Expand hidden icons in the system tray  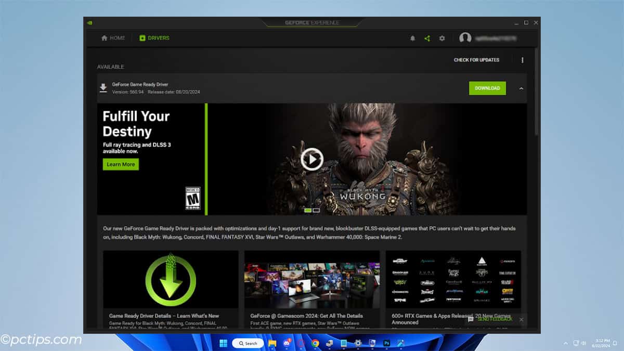click(566, 343)
